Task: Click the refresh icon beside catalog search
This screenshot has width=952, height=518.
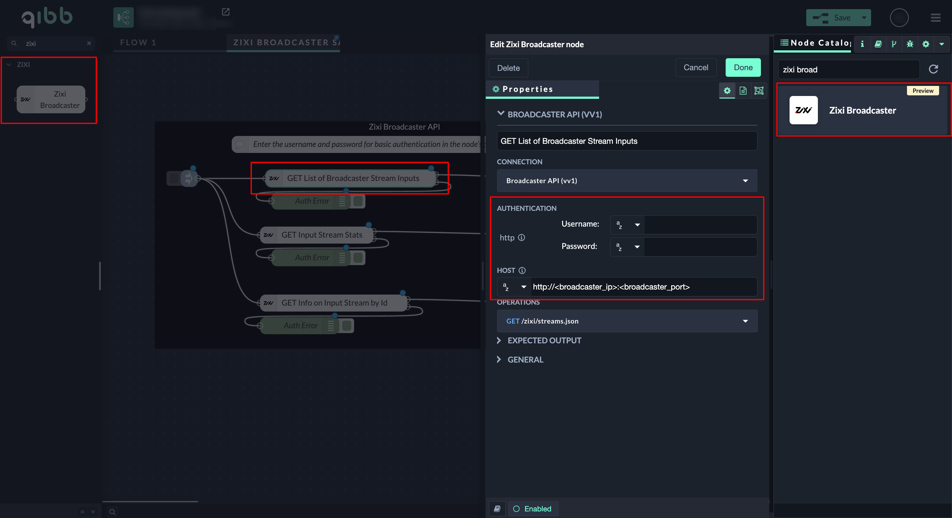Action: click(933, 69)
